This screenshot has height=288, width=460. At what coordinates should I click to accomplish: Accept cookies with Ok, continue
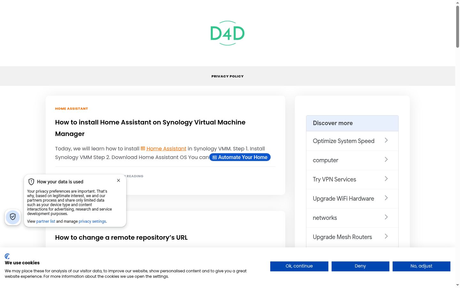299,266
